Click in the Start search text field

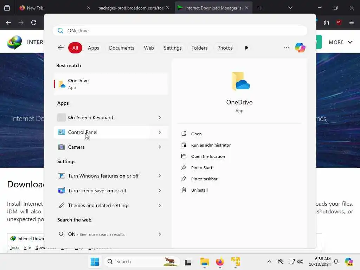tap(180, 31)
